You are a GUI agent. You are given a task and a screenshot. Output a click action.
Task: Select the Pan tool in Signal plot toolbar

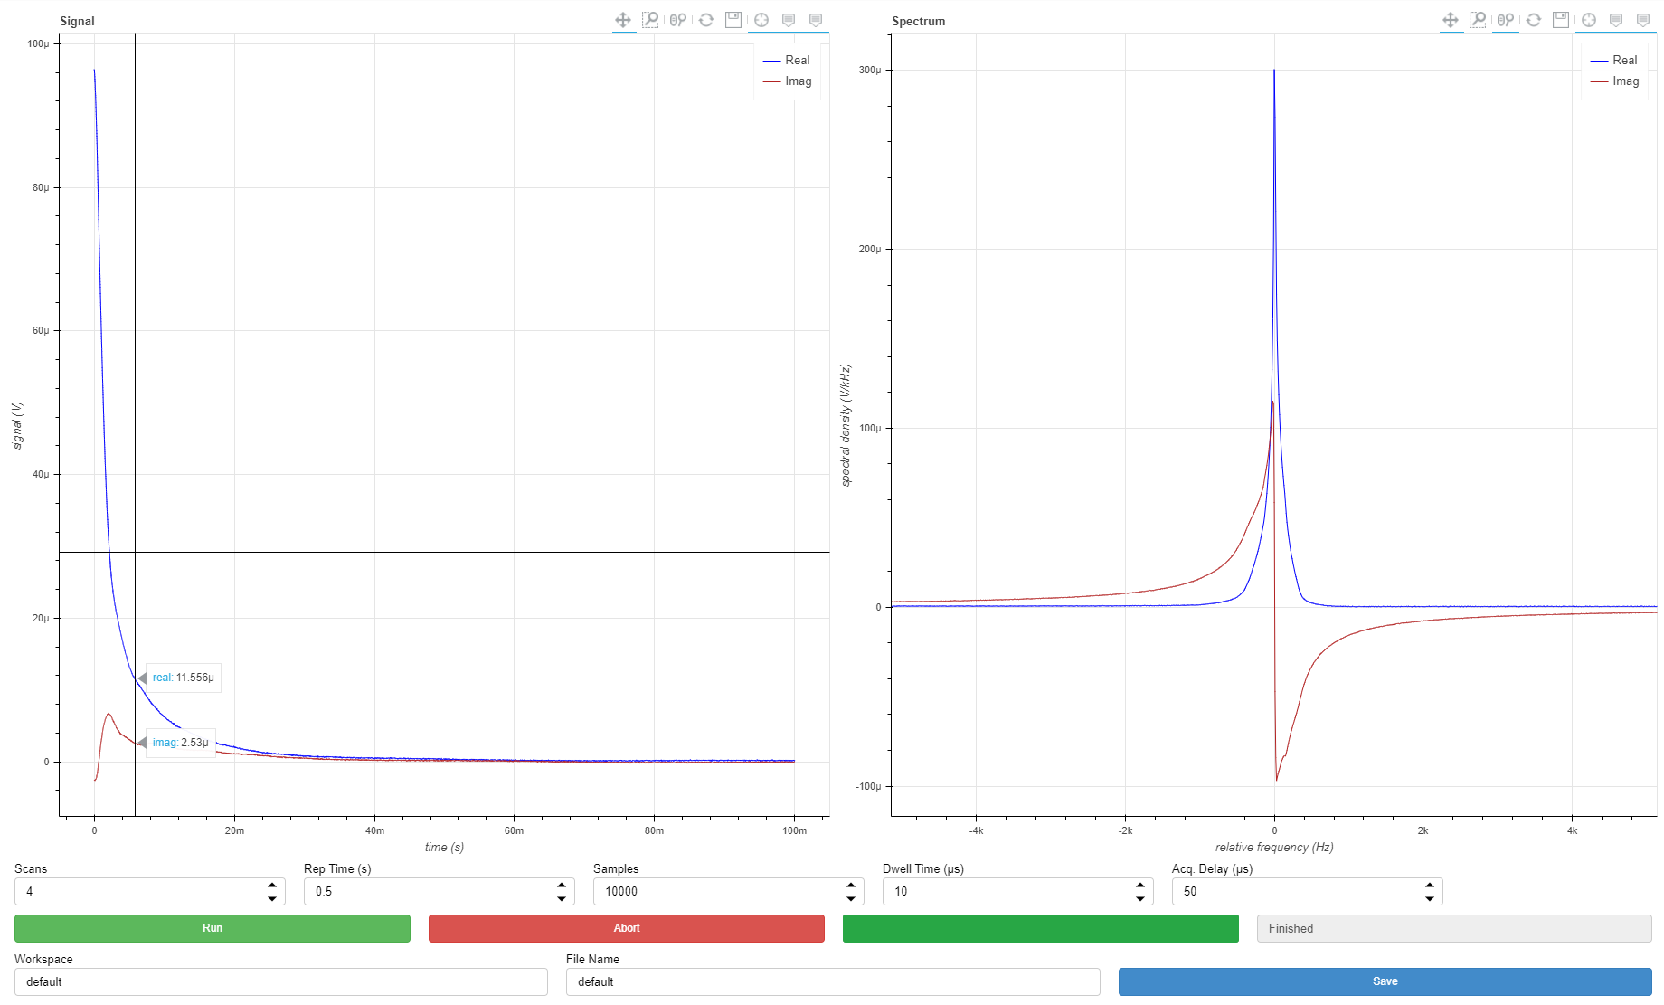coord(623,20)
